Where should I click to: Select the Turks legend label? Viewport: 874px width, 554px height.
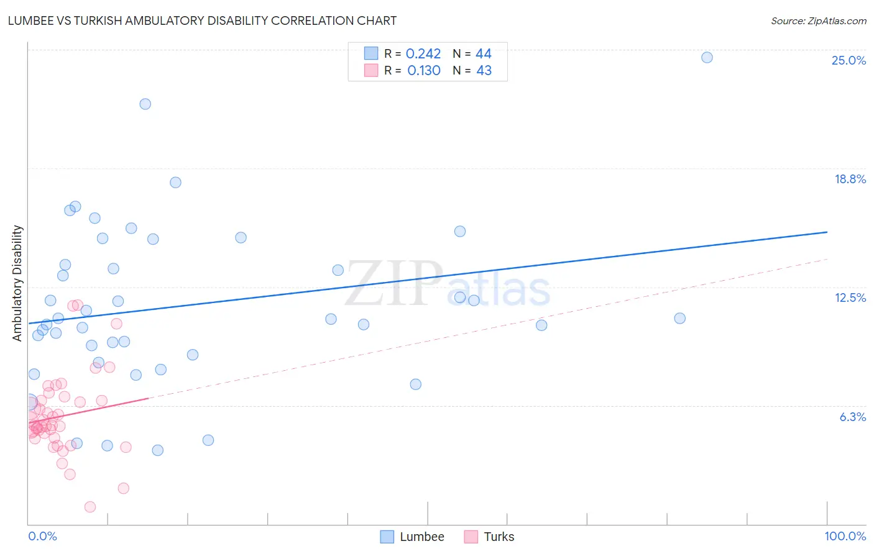point(499,537)
